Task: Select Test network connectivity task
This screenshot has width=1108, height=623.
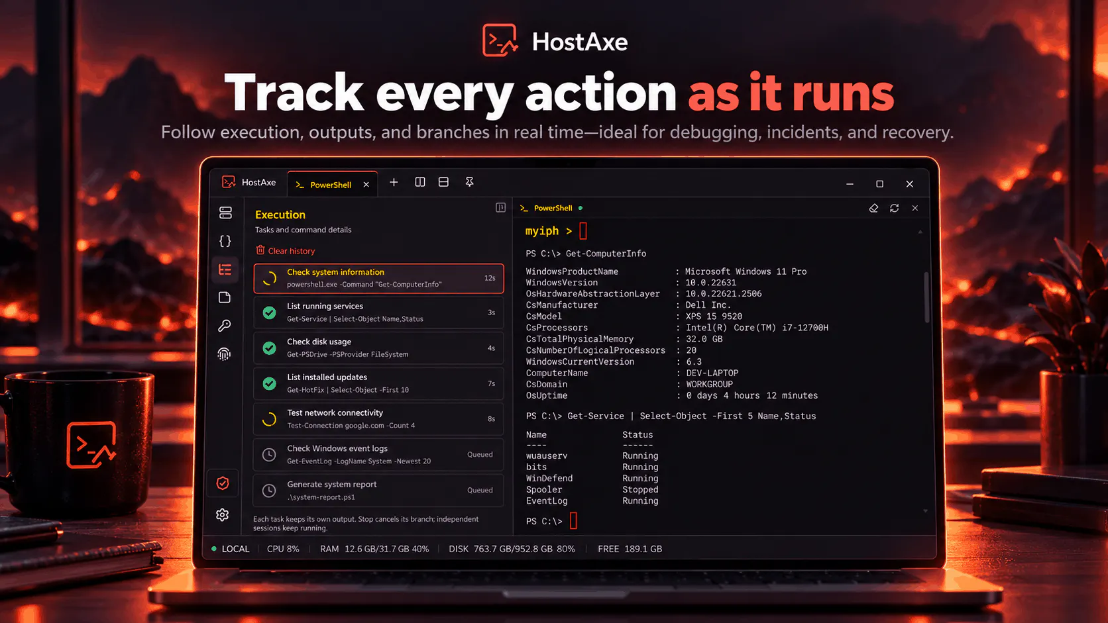Action: (378, 419)
